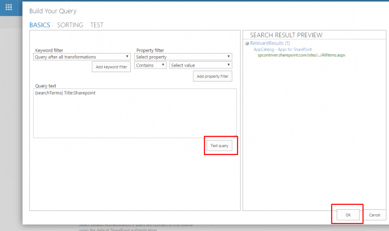
Task: Focus the Query text input area
Action: (x=135, y=113)
